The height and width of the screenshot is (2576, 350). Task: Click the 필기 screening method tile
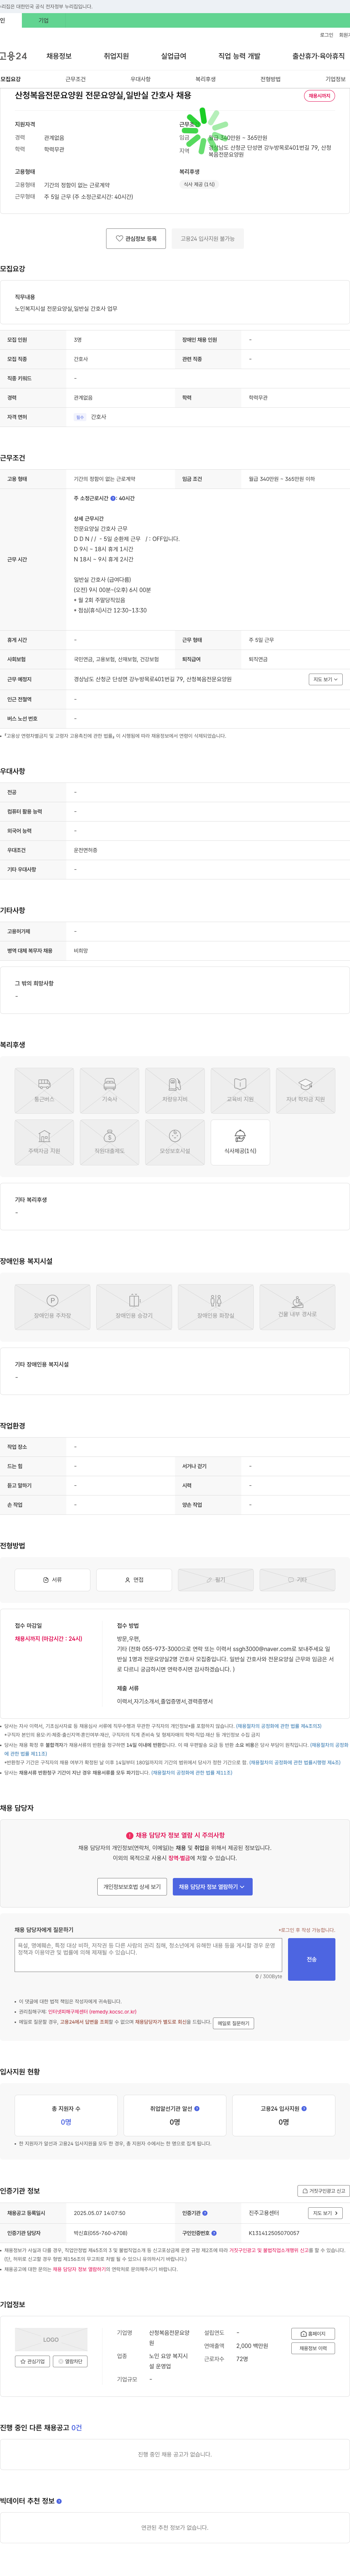pos(216,1580)
